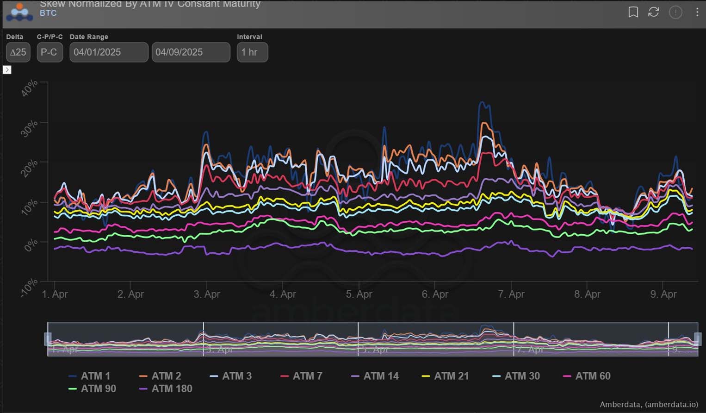Expand the side panel arrow
Viewport: 706px width, 413px height.
point(7,70)
